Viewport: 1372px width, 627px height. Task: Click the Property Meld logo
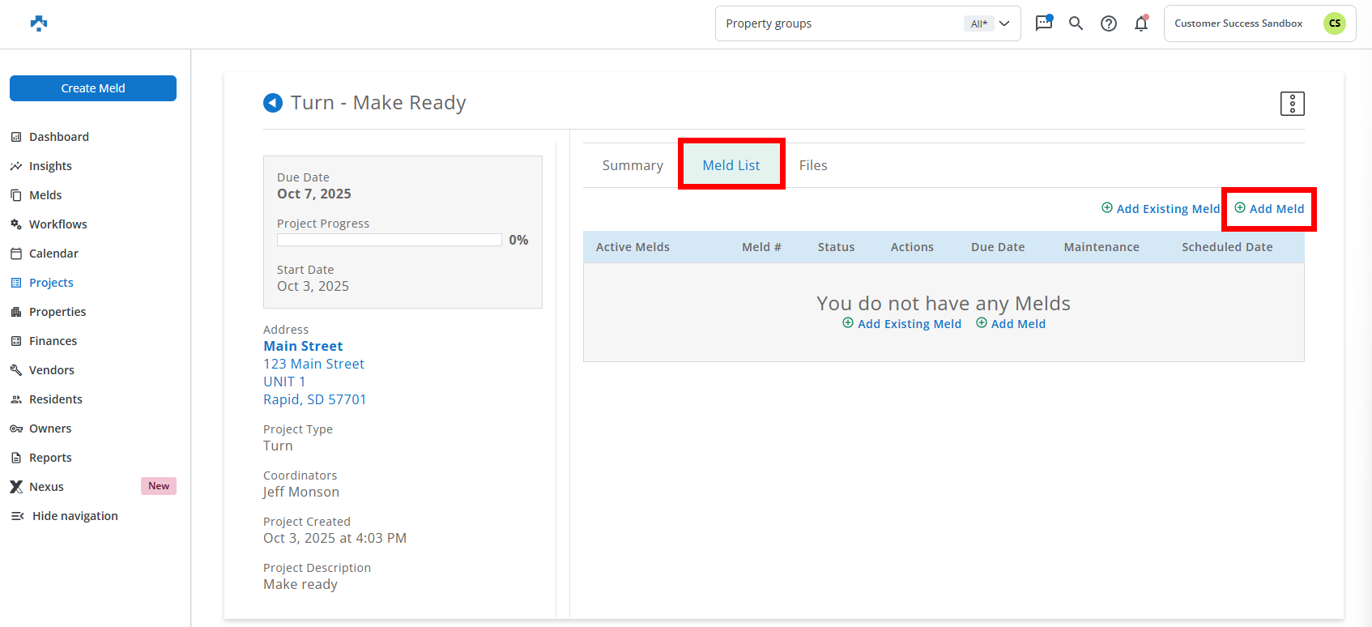[39, 23]
